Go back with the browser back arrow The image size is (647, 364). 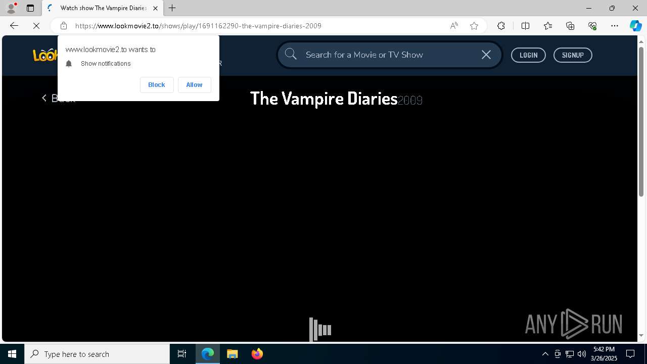[x=14, y=26]
